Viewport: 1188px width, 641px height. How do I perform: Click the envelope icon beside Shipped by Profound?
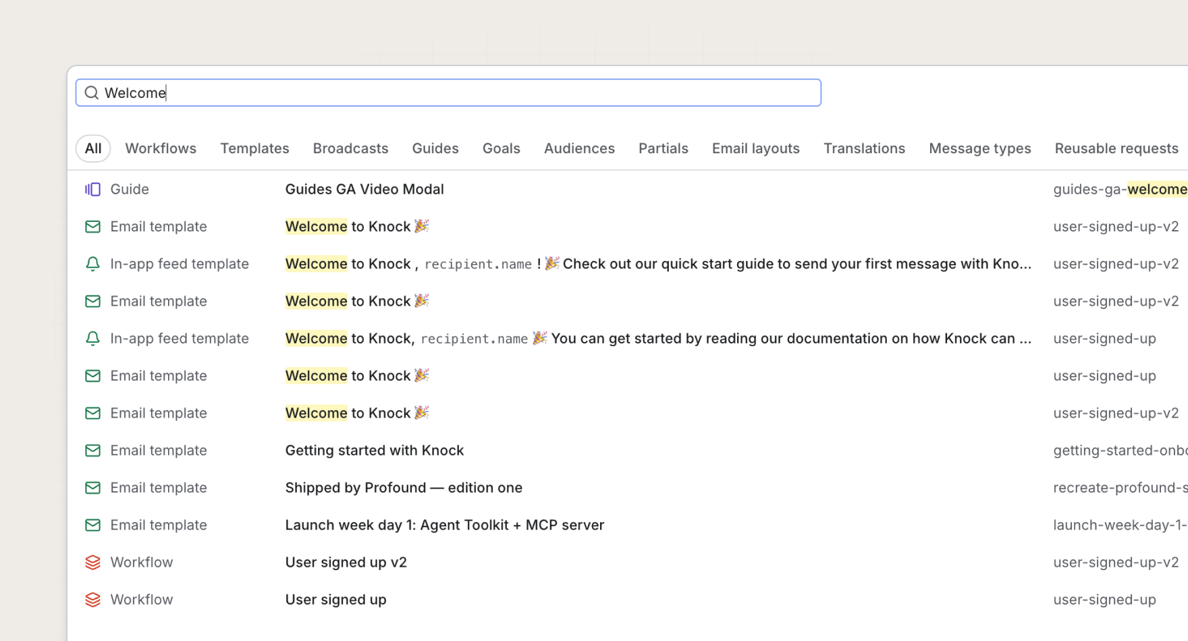click(92, 488)
